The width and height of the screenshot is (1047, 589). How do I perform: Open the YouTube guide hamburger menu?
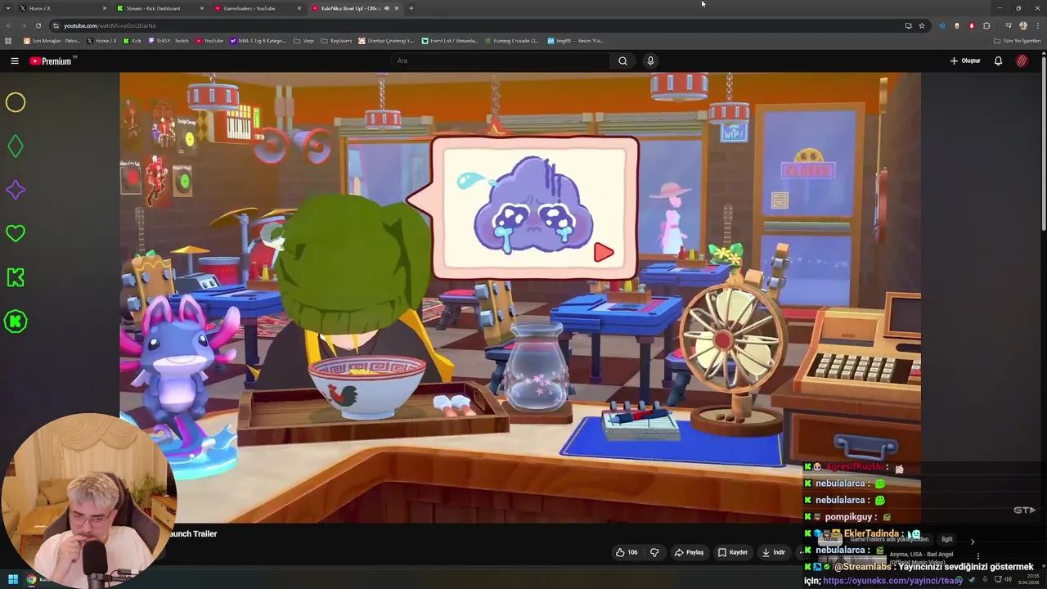15,61
